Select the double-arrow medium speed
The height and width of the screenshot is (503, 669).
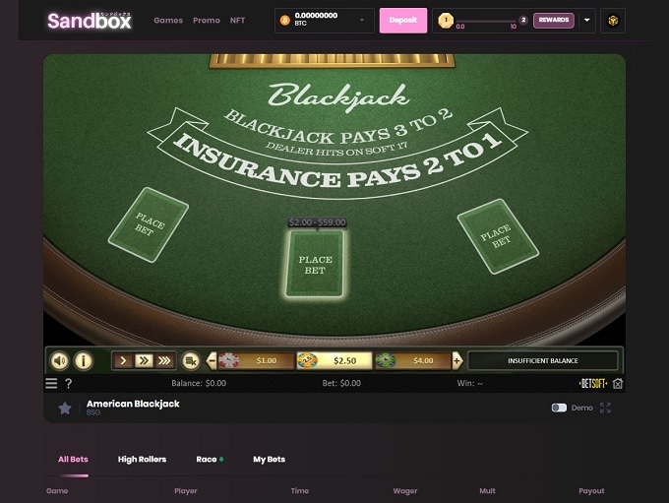click(144, 361)
